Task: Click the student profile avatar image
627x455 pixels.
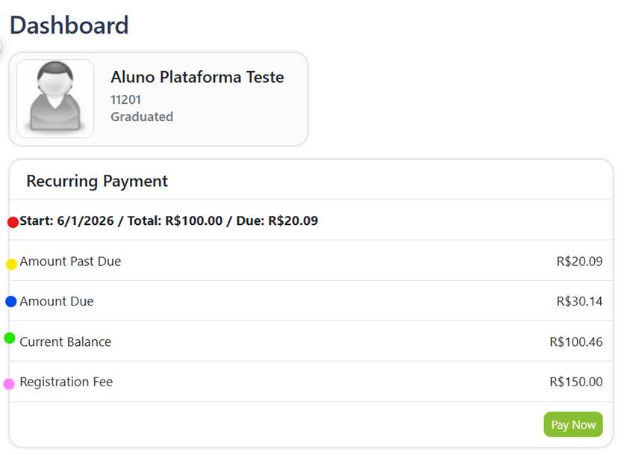Action: (x=55, y=99)
